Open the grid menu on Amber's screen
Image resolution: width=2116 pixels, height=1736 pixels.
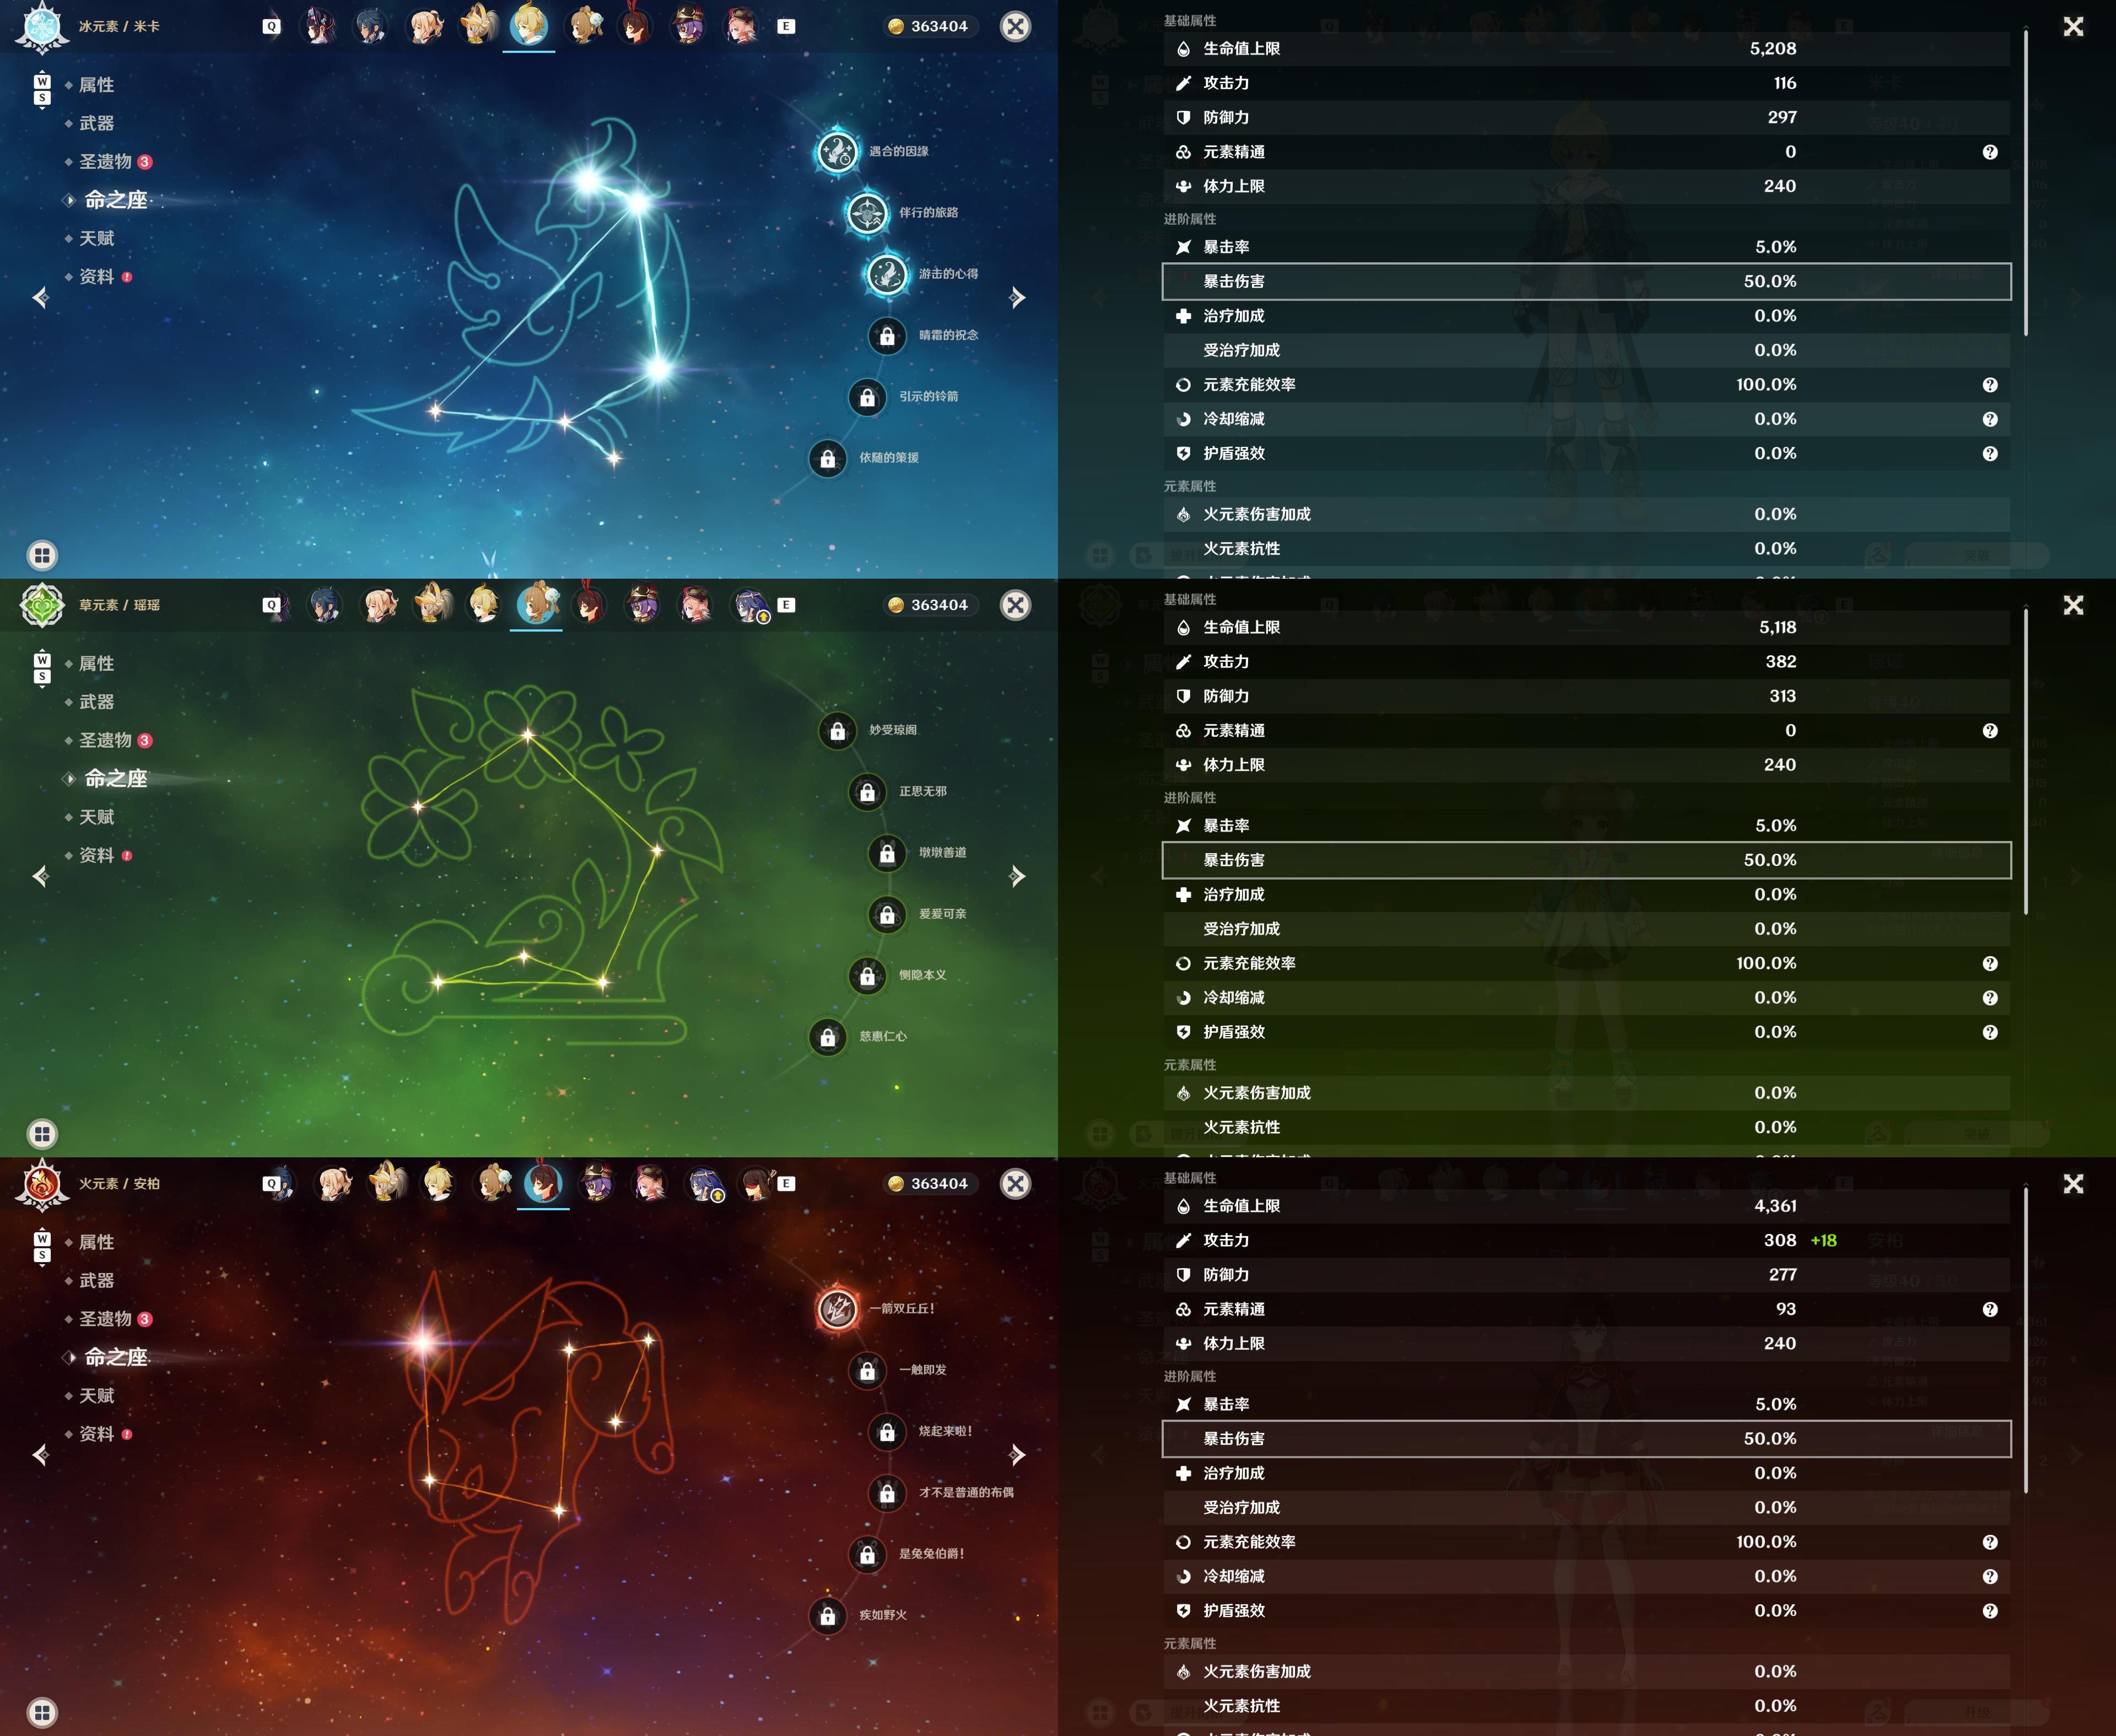point(42,1712)
